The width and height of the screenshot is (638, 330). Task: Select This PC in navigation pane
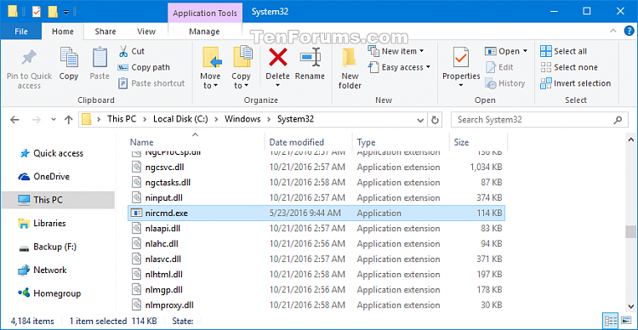[x=58, y=200]
